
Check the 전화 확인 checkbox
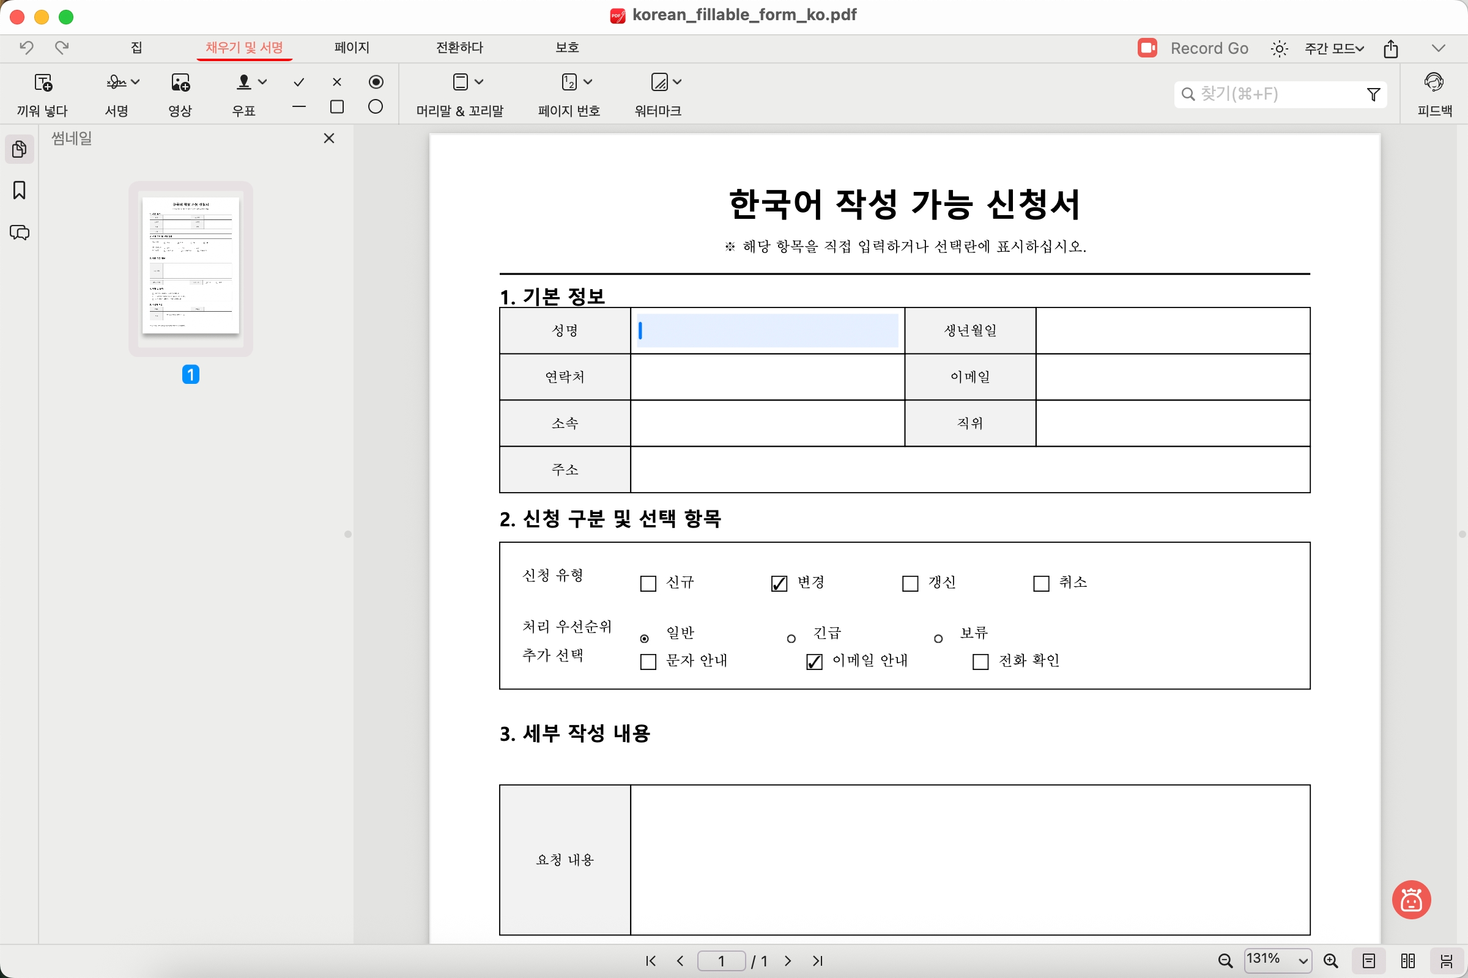pos(981,662)
